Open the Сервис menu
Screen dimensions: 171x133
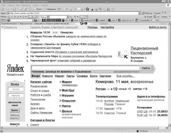tap(36, 5)
